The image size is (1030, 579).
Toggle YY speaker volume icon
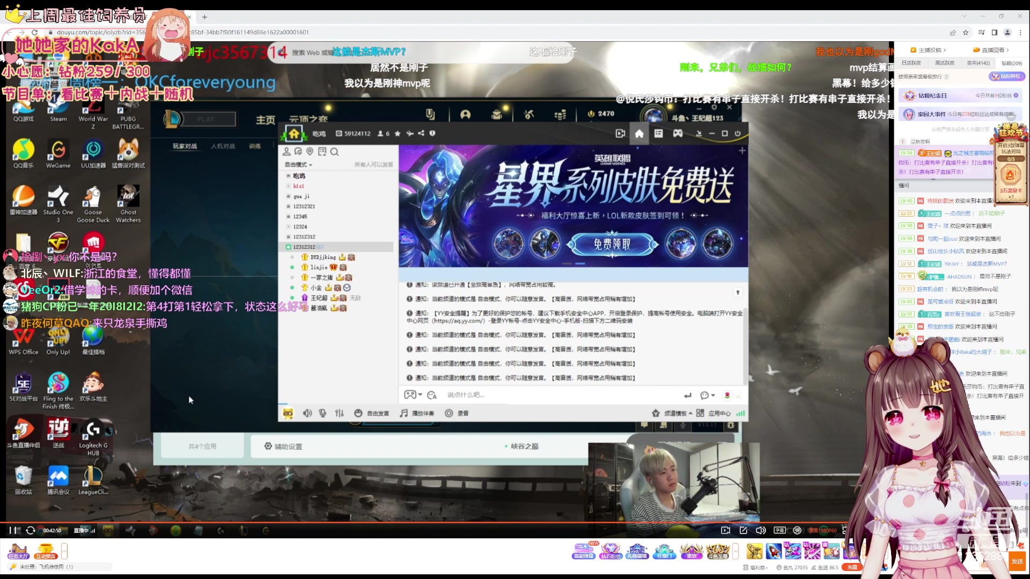(x=307, y=413)
